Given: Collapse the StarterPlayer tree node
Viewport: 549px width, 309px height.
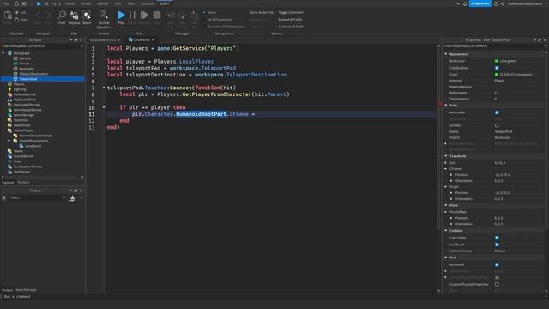Looking at the screenshot, I should [x=3, y=130].
